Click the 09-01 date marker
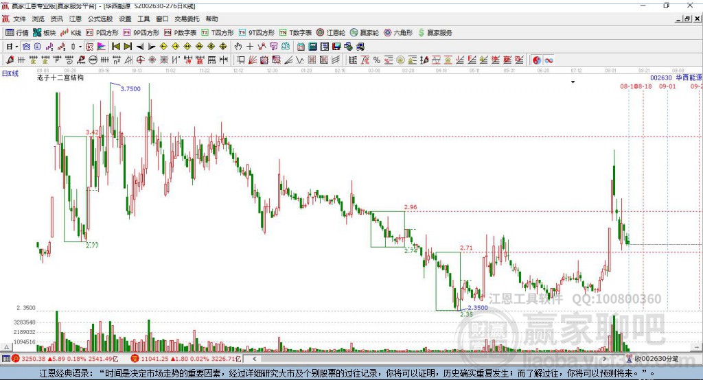 pyautogui.click(x=667, y=86)
